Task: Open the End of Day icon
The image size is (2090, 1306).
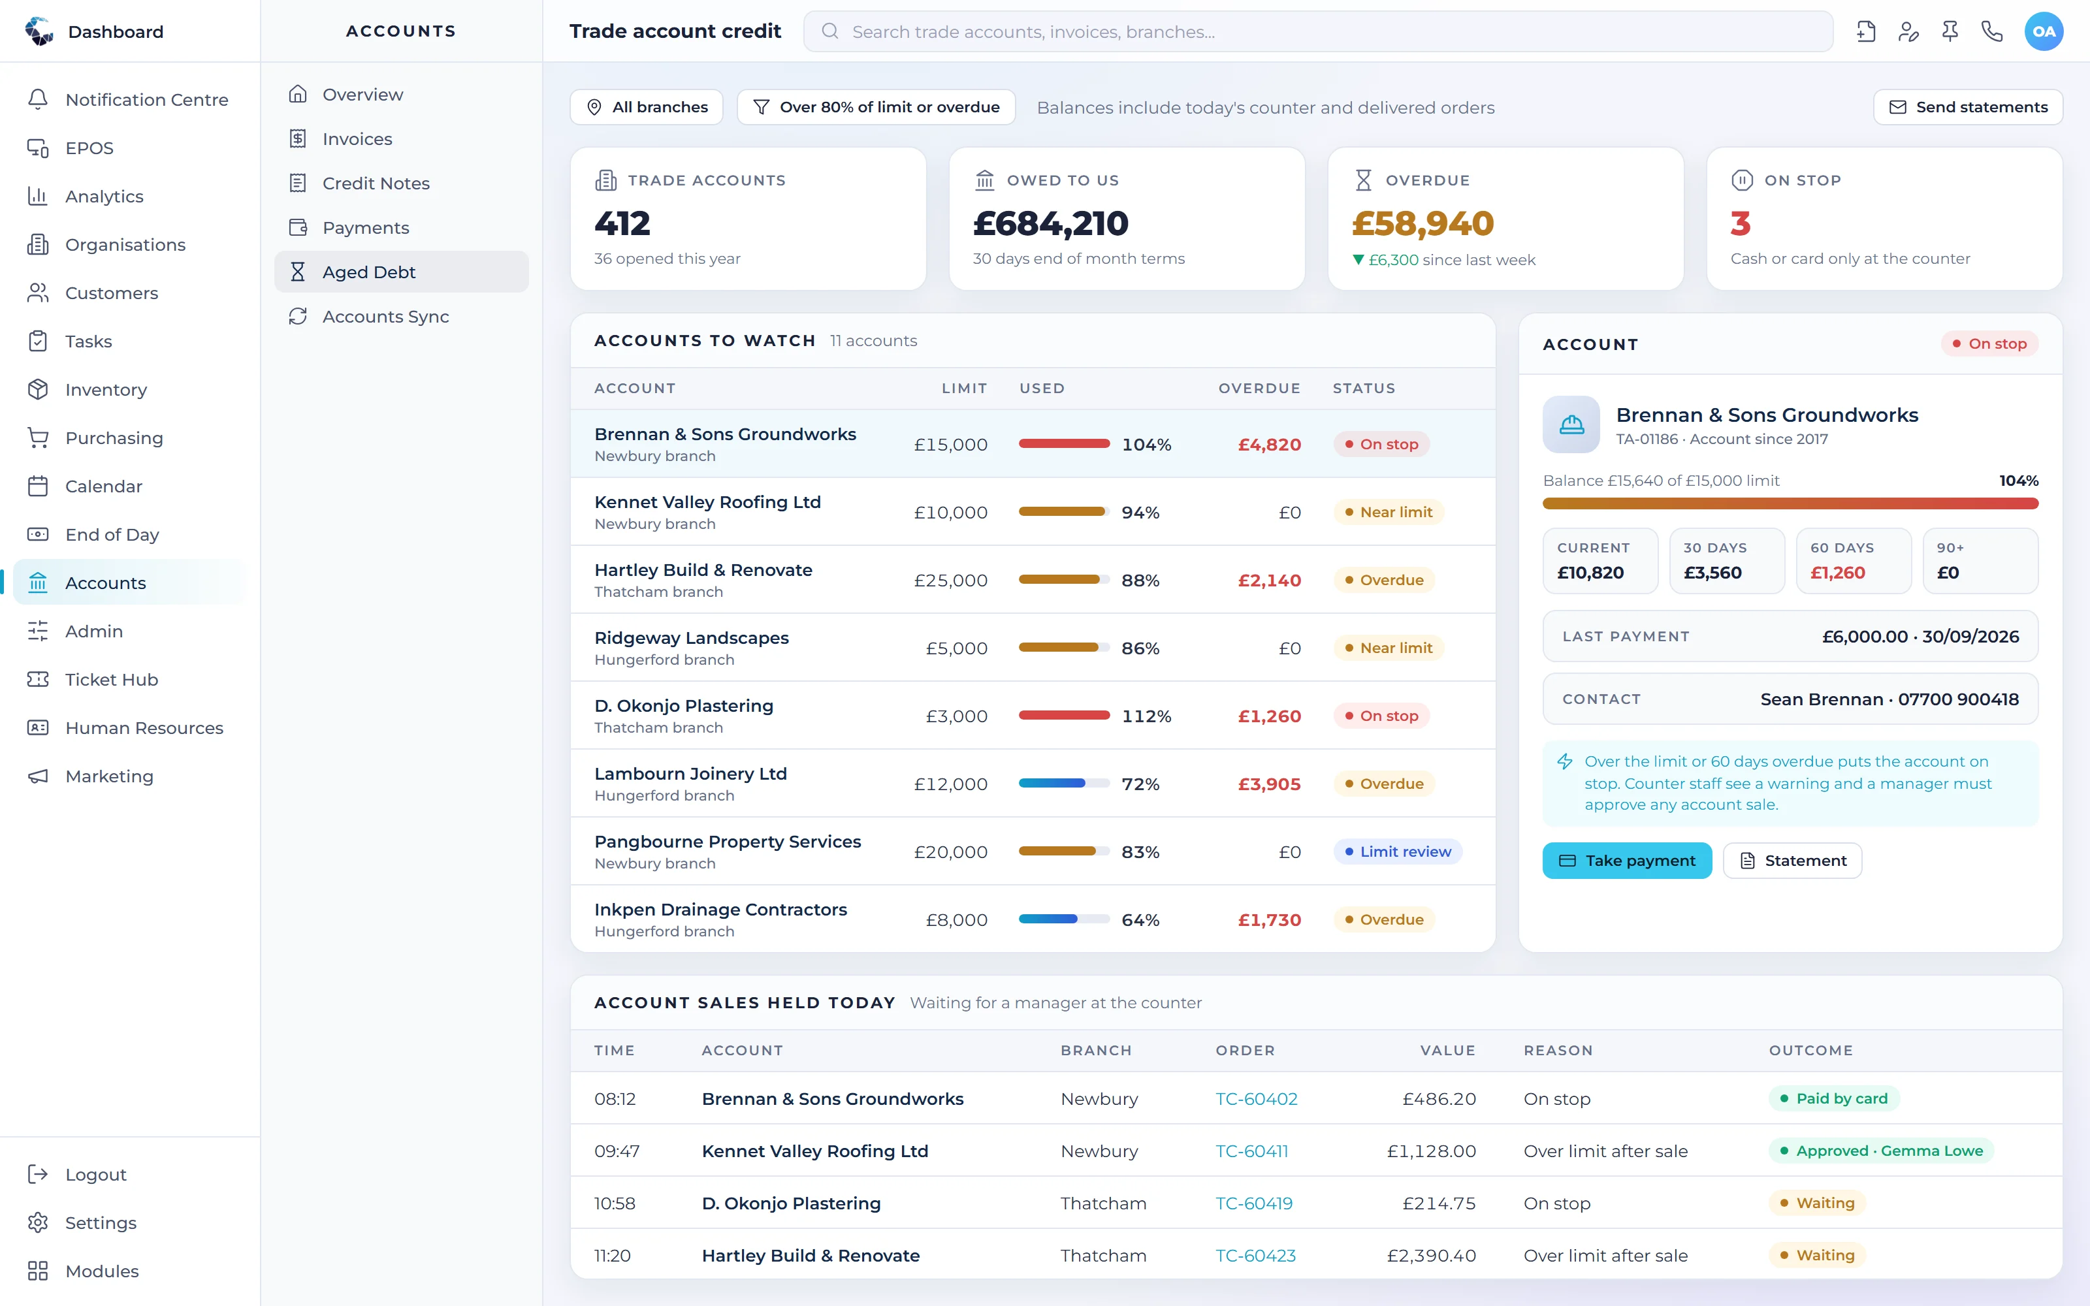Action: click(37, 535)
